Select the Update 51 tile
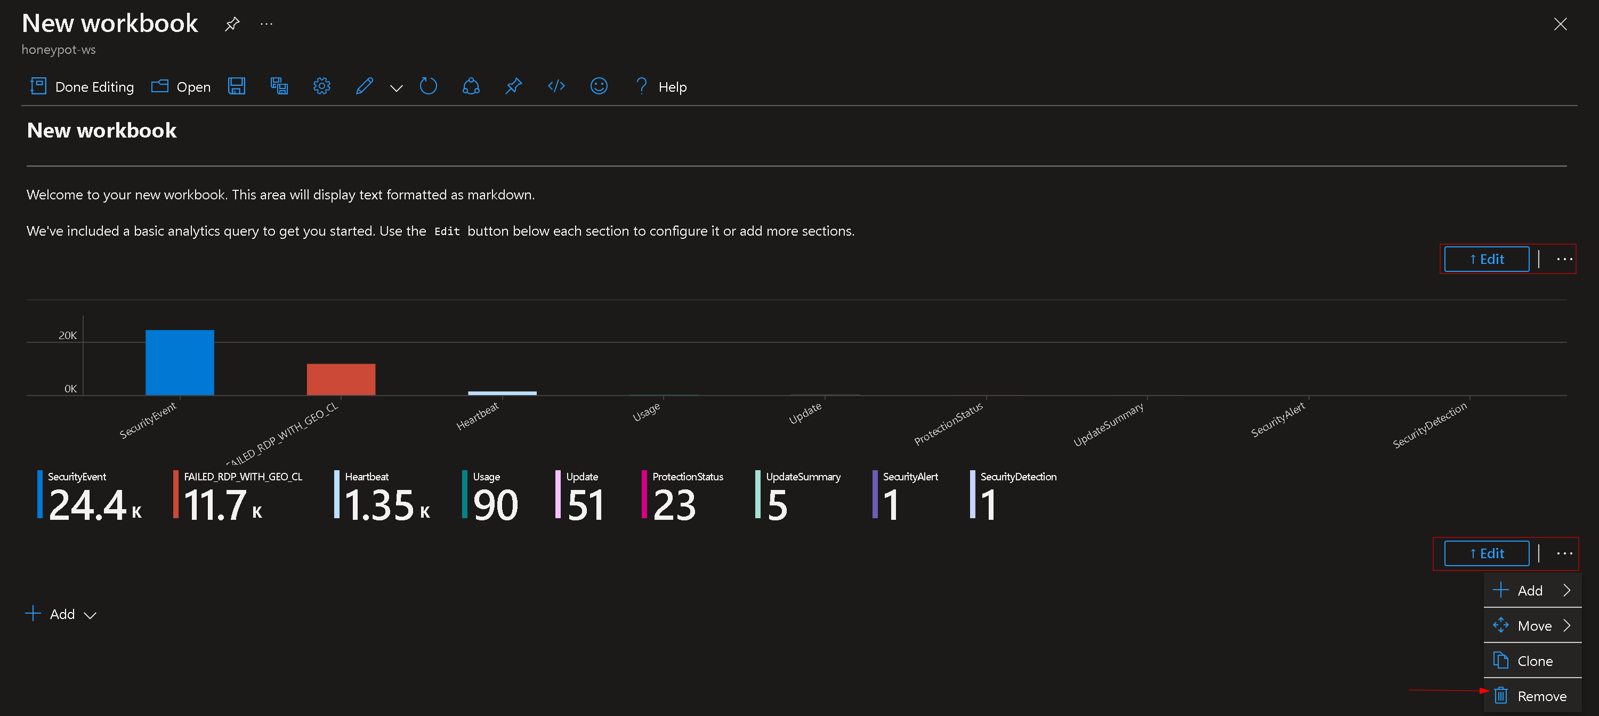This screenshot has height=716, width=1599. click(x=580, y=496)
